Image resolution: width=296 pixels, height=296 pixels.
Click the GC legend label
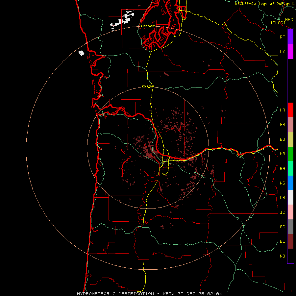coord(282,227)
